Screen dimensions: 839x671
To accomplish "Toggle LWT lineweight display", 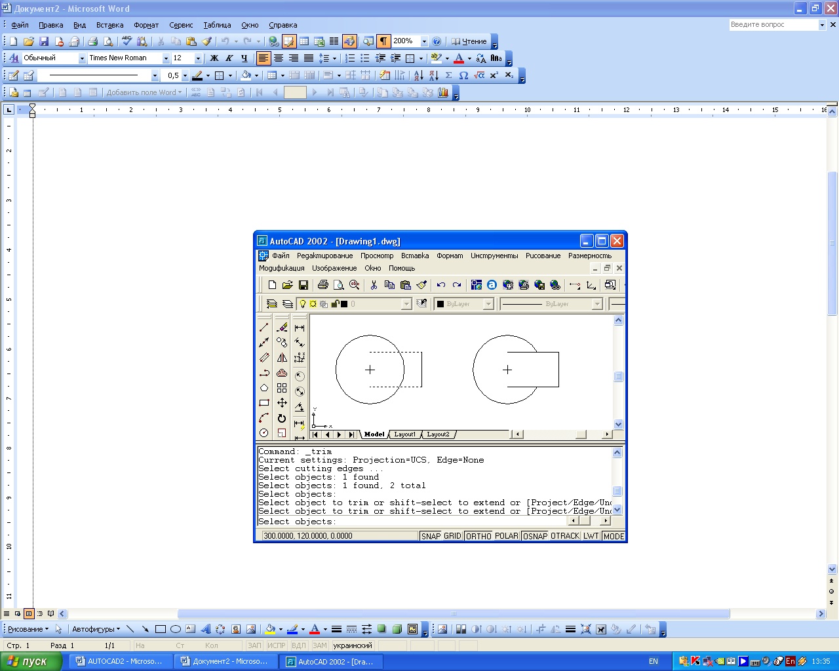I will pos(591,536).
